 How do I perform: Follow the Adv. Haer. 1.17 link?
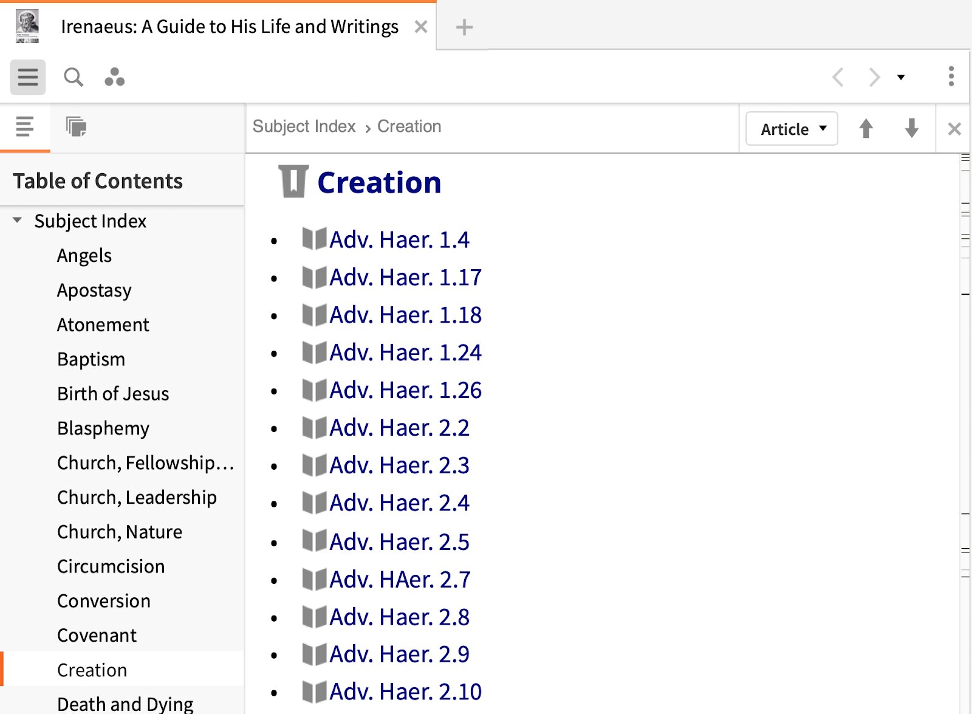click(x=405, y=278)
